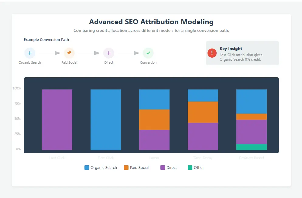Click the arrow between Organic Search and Paid Social
The width and height of the screenshot is (302, 198).
50,53
